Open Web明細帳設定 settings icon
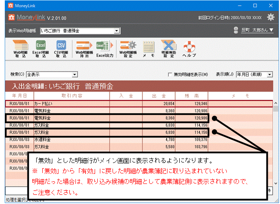Image resolution: width=280 pixels, height=204 pixels. pyautogui.click(x=128, y=49)
